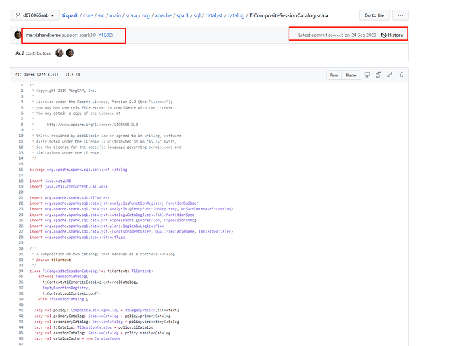Open the catalyst folder breadcrumb
The width and height of the screenshot is (456, 346).
click(214, 15)
